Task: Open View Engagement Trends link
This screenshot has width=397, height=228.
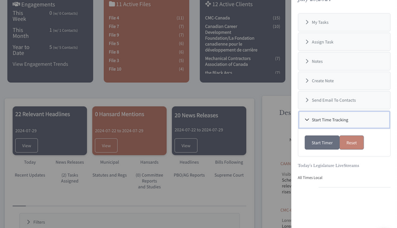Action: point(40,64)
